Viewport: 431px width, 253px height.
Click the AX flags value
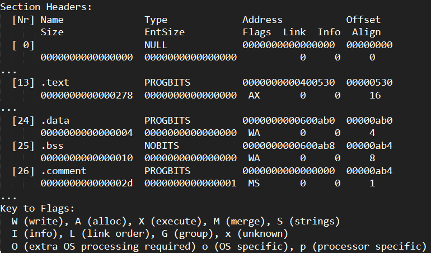point(254,95)
